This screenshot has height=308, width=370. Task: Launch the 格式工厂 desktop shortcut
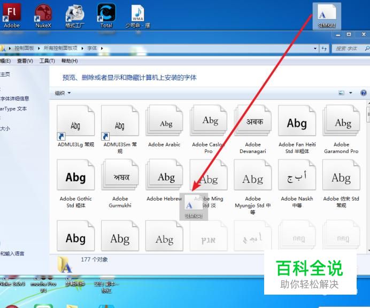pyautogui.click(x=75, y=16)
